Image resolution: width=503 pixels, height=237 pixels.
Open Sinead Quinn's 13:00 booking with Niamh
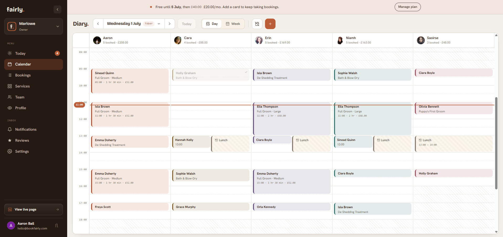coord(353,142)
